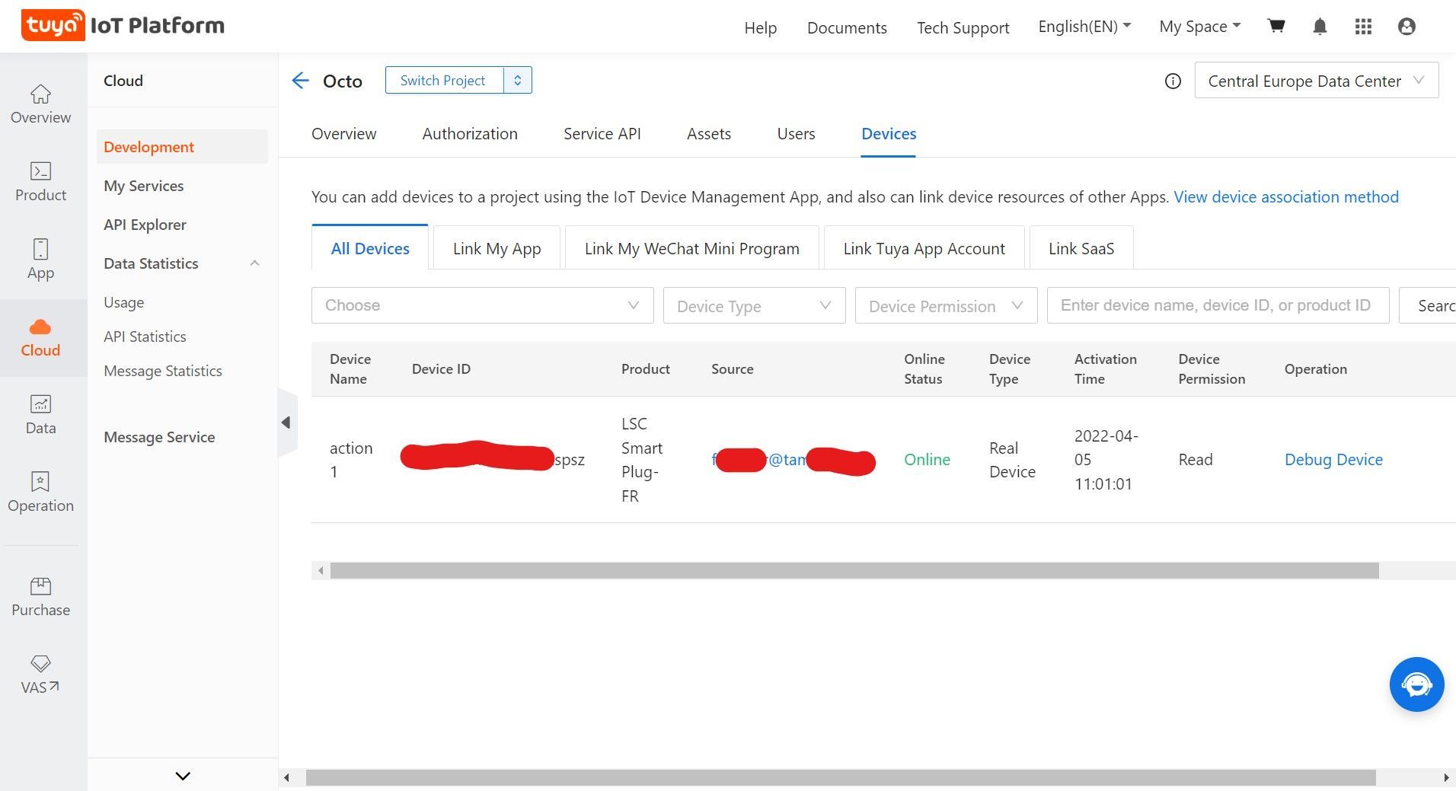Click the device search input field
Screen dimensions: 1456x791
tap(1218, 305)
